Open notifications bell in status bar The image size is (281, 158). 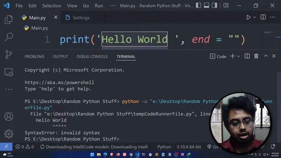pos(273,147)
